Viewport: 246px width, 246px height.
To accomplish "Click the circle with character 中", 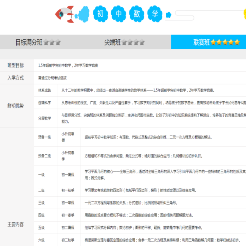I will click(x=118, y=14).
